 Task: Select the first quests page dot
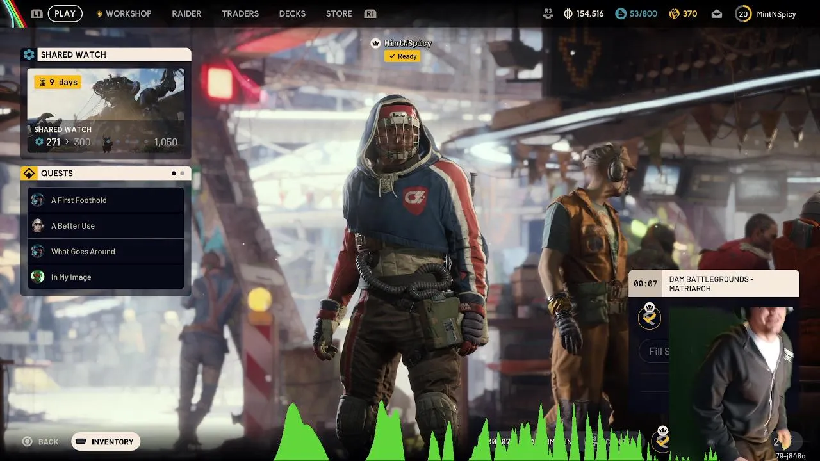coord(174,174)
